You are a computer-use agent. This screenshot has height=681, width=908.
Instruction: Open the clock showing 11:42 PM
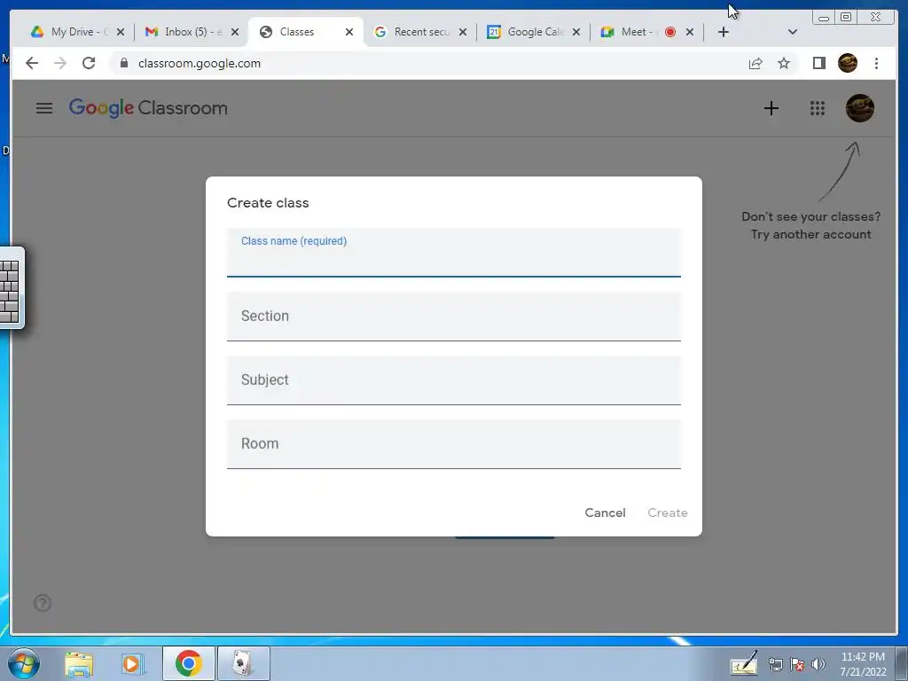click(x=863, y=664)
